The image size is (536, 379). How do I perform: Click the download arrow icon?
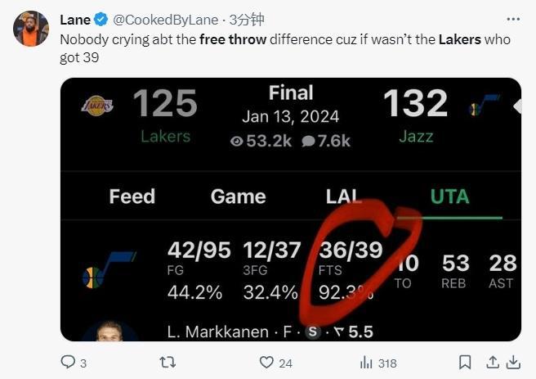point(513,363)
